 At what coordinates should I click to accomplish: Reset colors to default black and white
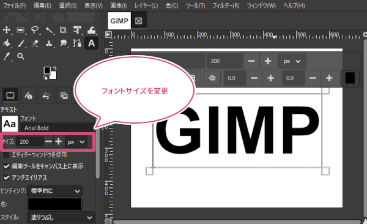coord(45,77)
